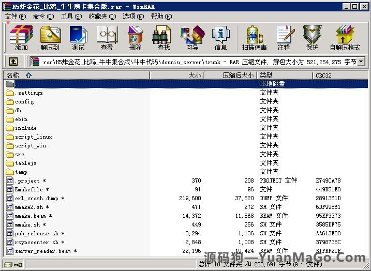Select the src folder
Screen dimensions: 371x271
[15, 155]
